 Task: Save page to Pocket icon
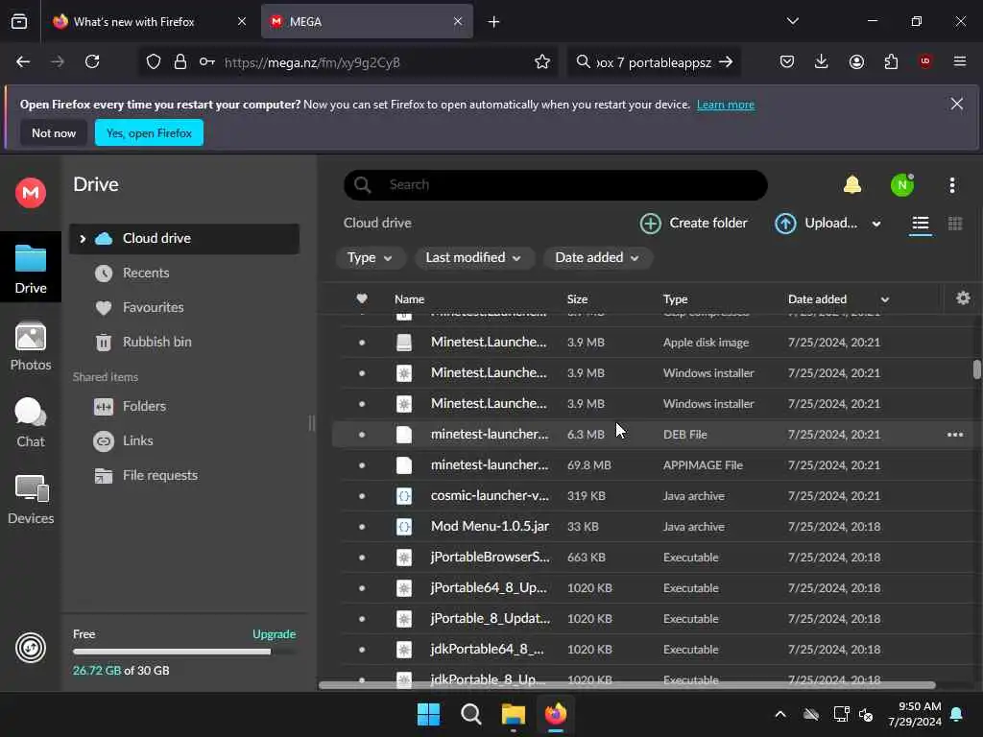tap(787, 61)
